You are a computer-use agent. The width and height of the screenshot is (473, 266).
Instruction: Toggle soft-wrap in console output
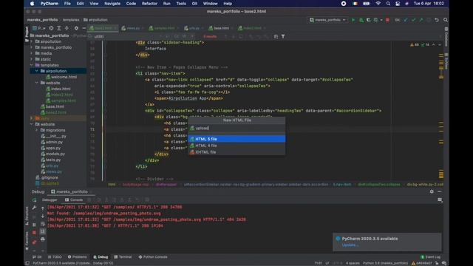43,224
